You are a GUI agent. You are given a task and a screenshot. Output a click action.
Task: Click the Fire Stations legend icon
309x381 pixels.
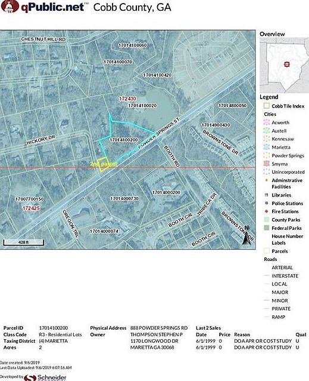(266, 211)
